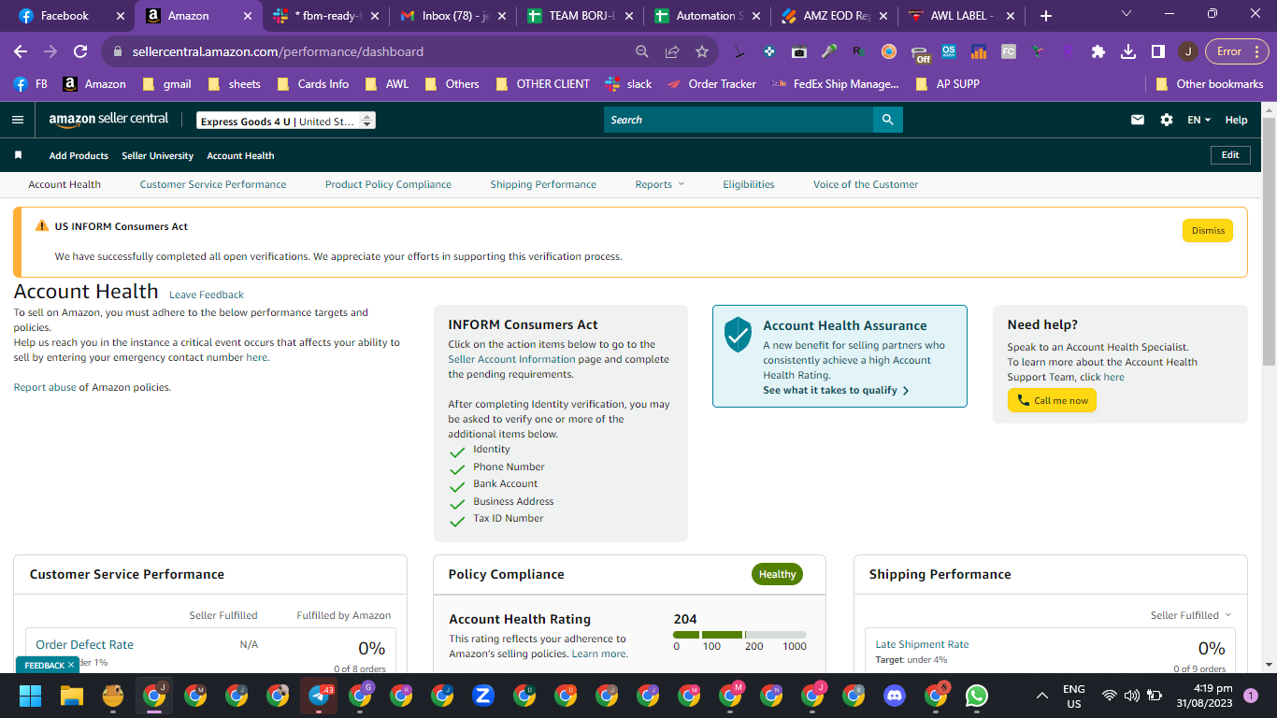Screen dimensions: 1277x718
Task: Click Leave Feedback link
Action: click(x=207, y=294)
